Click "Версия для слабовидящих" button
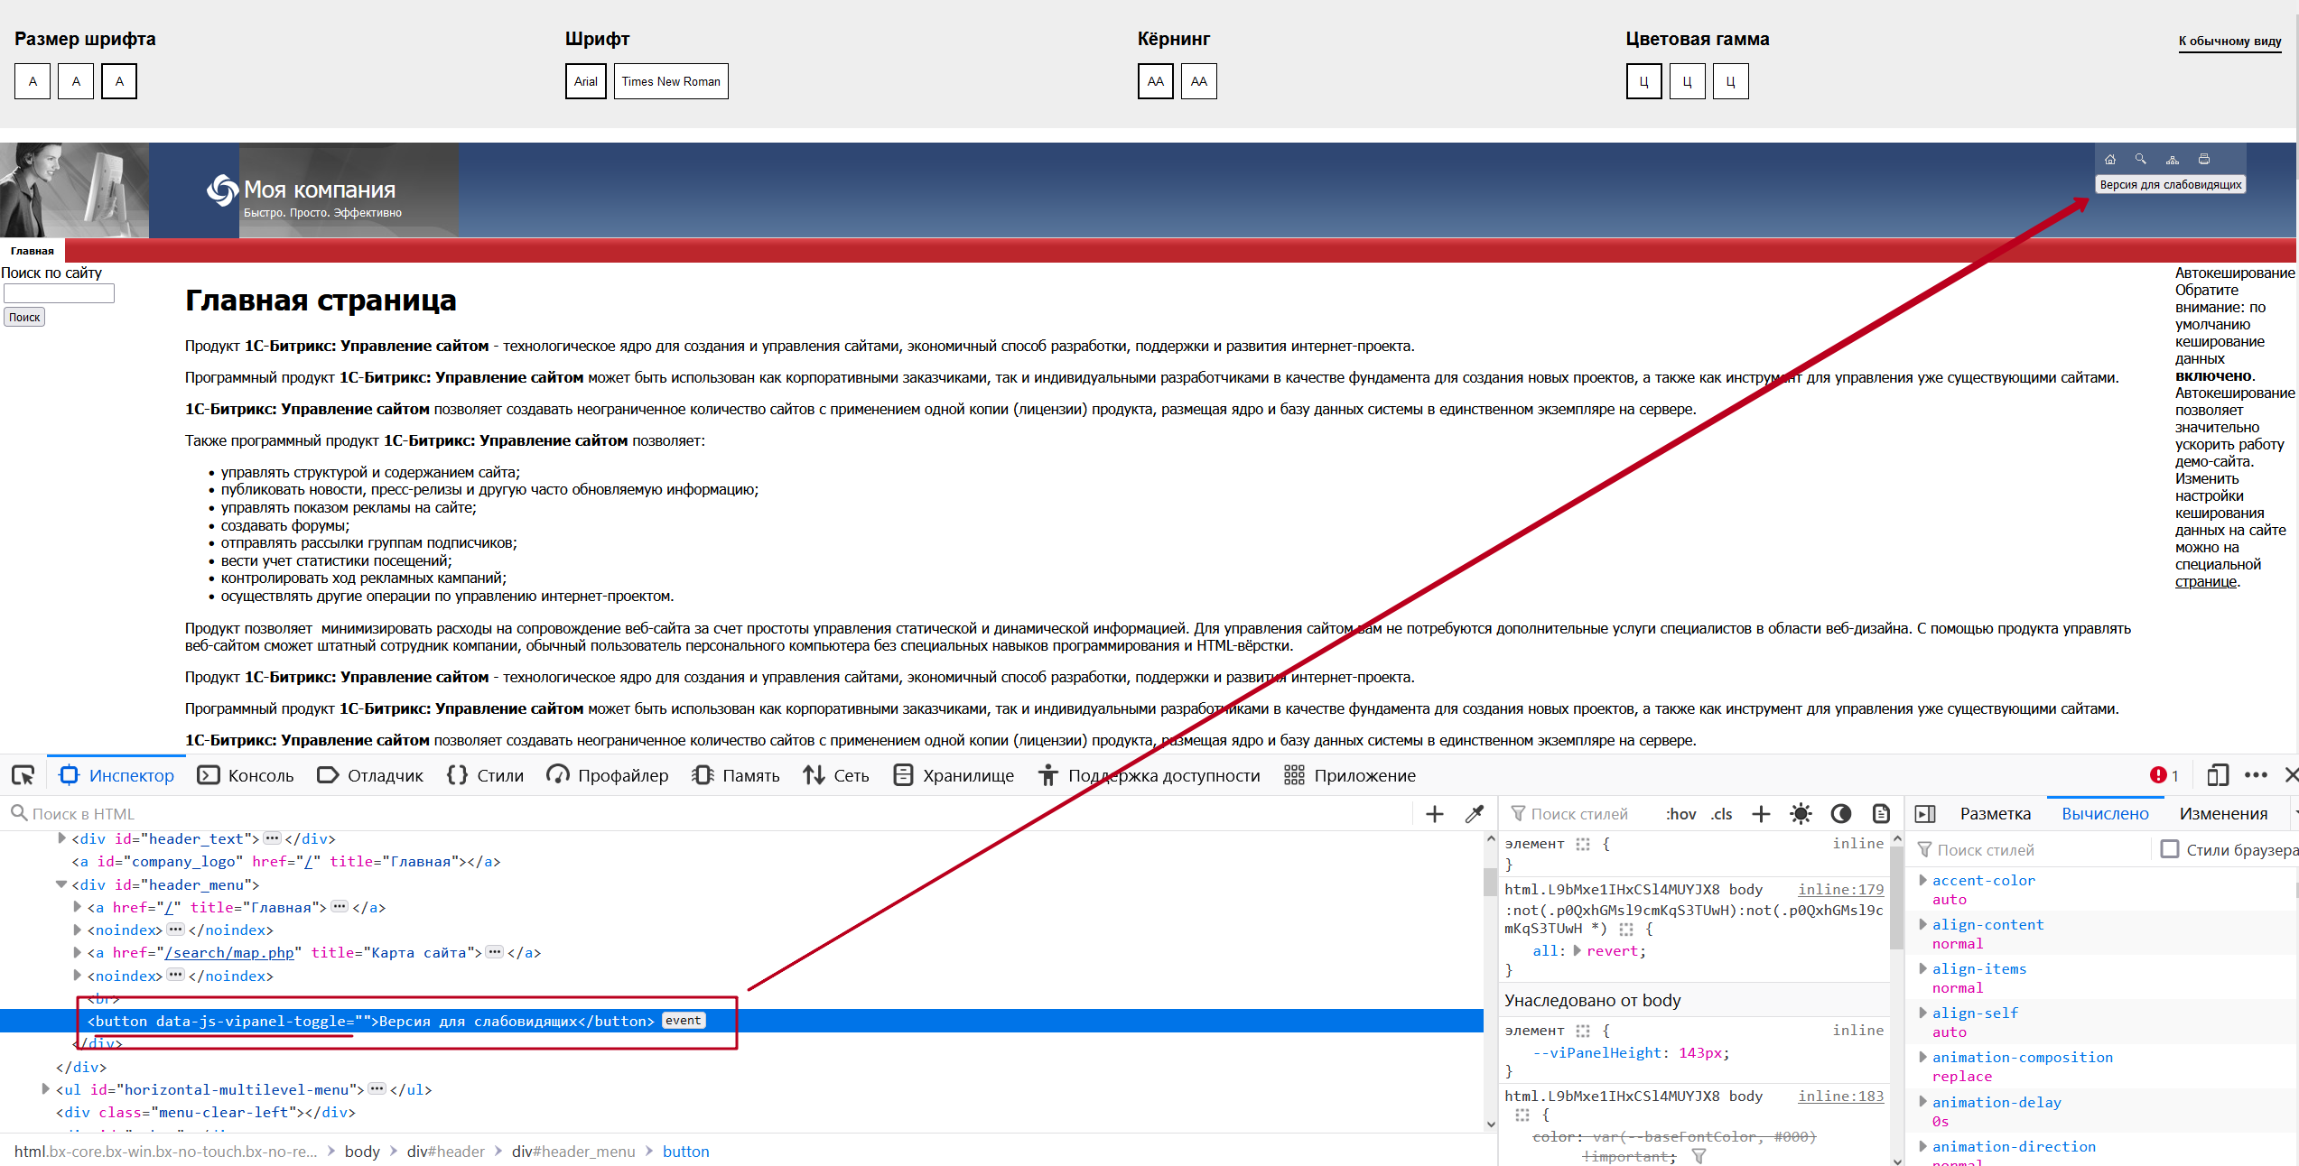Image resolution: width=2299 pixels, height=1166 pixels. click(x=2170, y=184)
